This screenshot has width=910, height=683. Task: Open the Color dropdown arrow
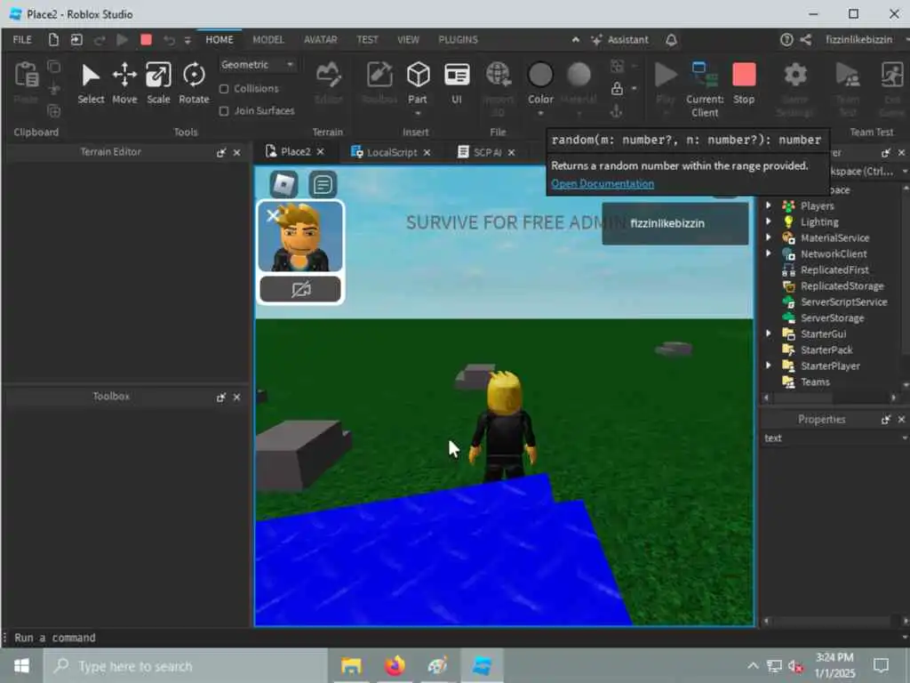point(540,113)
